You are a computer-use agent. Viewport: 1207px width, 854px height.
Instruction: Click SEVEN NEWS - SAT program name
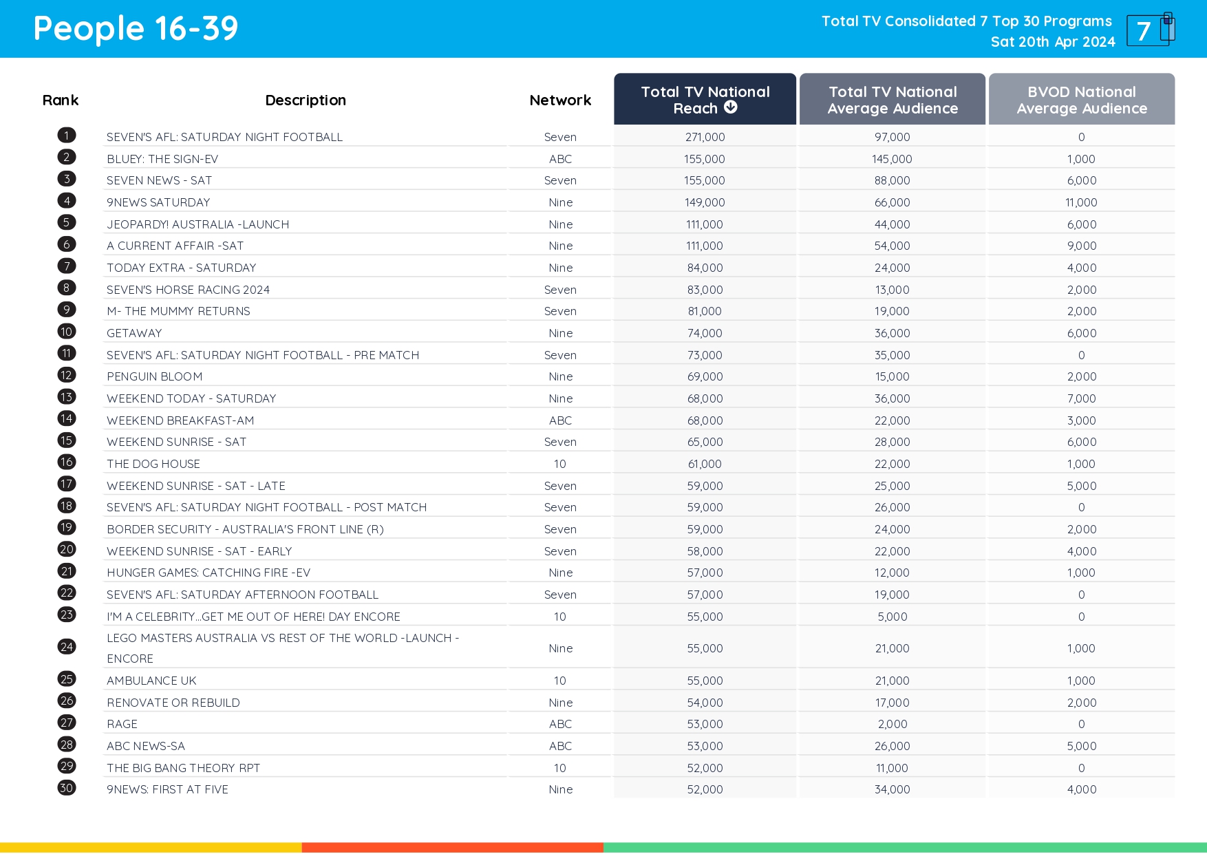[159, 181]
